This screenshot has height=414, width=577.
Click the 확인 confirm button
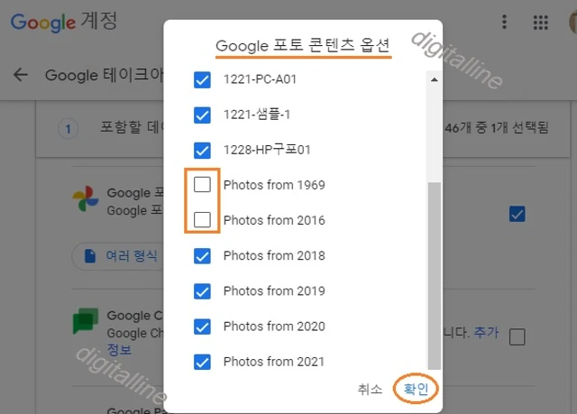pyautogui.click(x=416, y=389)
